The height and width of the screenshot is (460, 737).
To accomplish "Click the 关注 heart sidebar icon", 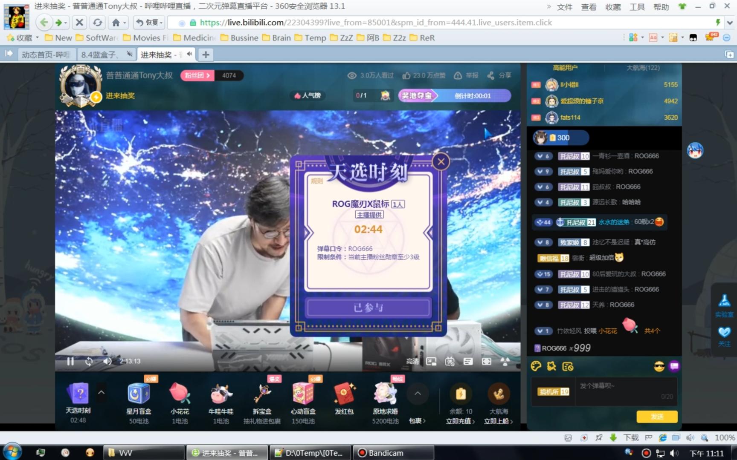I will click(x=724, y=336).
